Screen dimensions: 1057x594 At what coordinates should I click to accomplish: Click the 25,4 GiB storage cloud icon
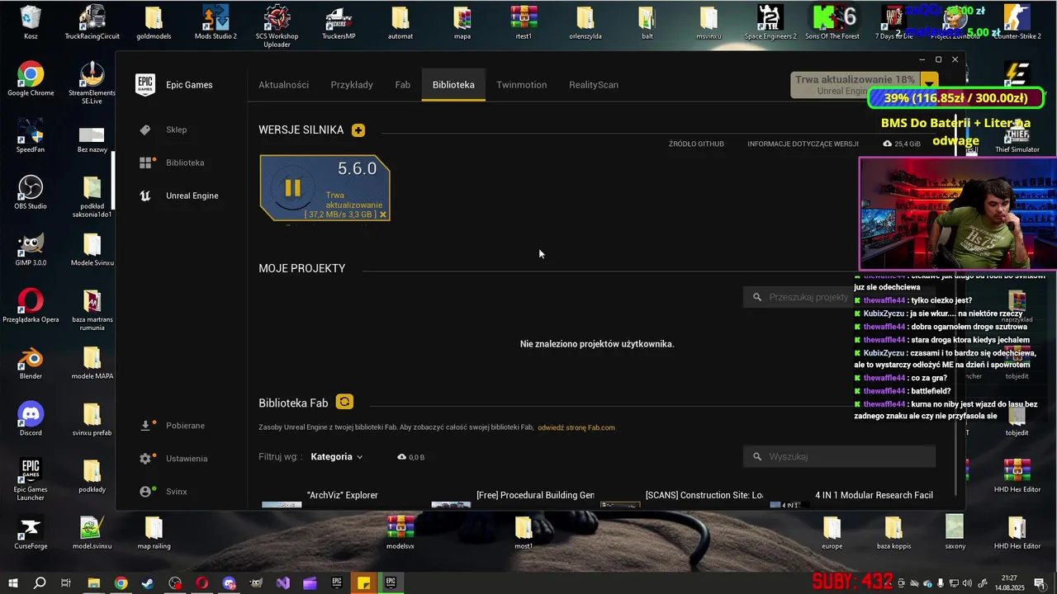pyautogui.click(x=888, y=144)
